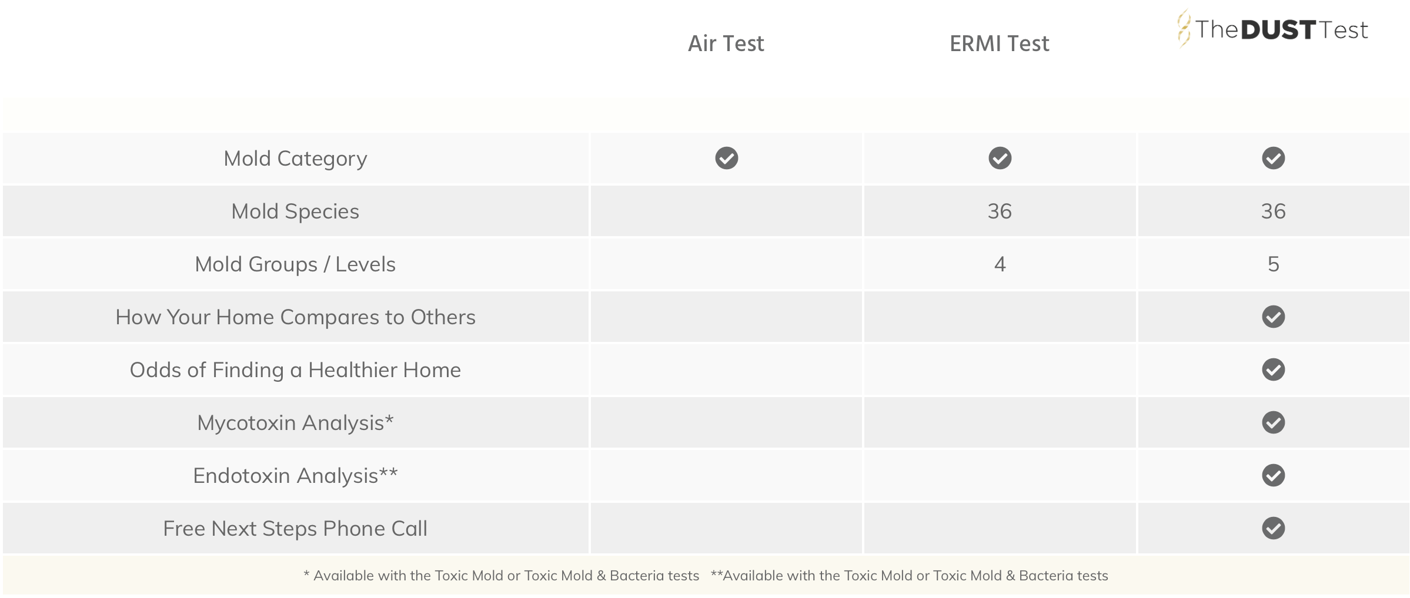
Task: Click checkmark for Odds of Finding Healthier Home
Action: [1273, 369]
